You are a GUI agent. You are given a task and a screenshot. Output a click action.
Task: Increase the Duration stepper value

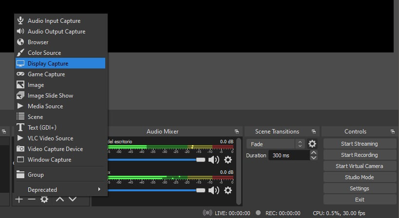coord(314,152)
